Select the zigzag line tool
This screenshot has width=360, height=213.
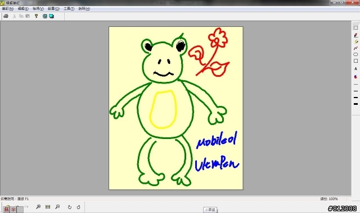point(355,48)
